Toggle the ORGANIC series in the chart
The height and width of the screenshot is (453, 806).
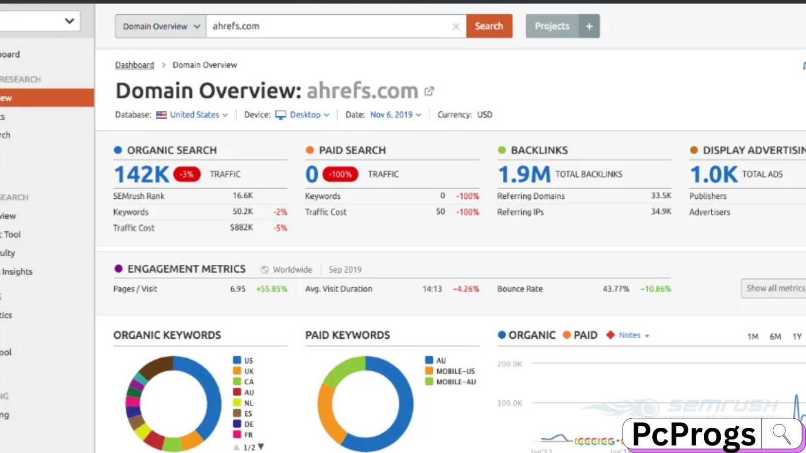pos(527,335)
